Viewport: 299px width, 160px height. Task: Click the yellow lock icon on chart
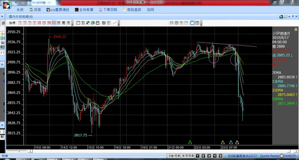[296, 29]
